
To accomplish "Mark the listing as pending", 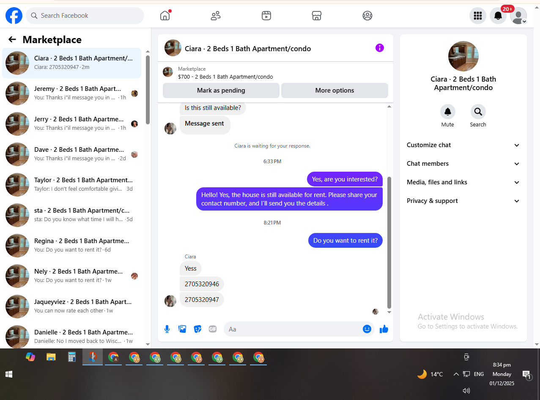I will (x=221, y=90).
